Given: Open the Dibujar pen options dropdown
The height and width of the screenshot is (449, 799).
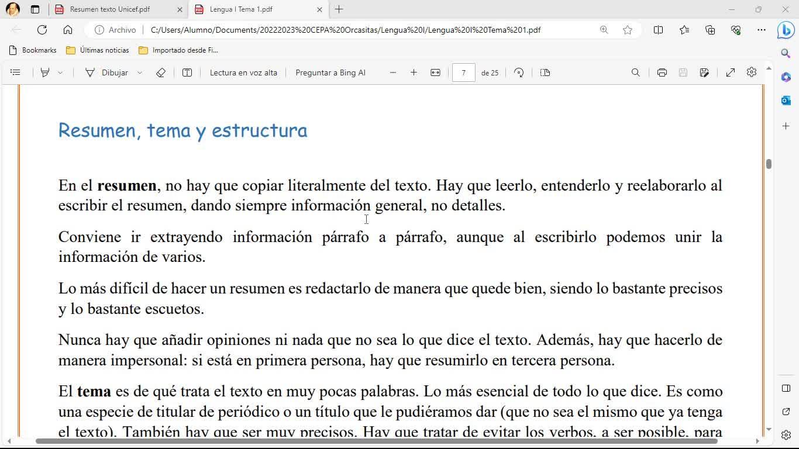Looking at the screenshot, I should coord(139,72).
